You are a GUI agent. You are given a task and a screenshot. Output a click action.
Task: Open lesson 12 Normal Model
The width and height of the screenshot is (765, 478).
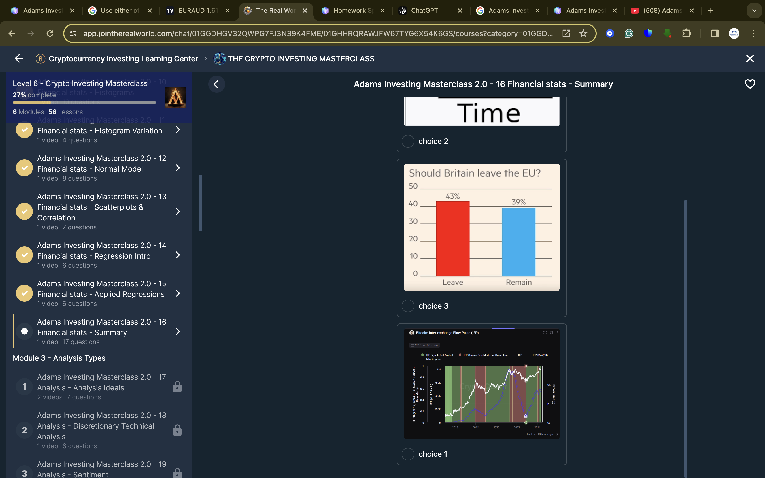[100, 168]
